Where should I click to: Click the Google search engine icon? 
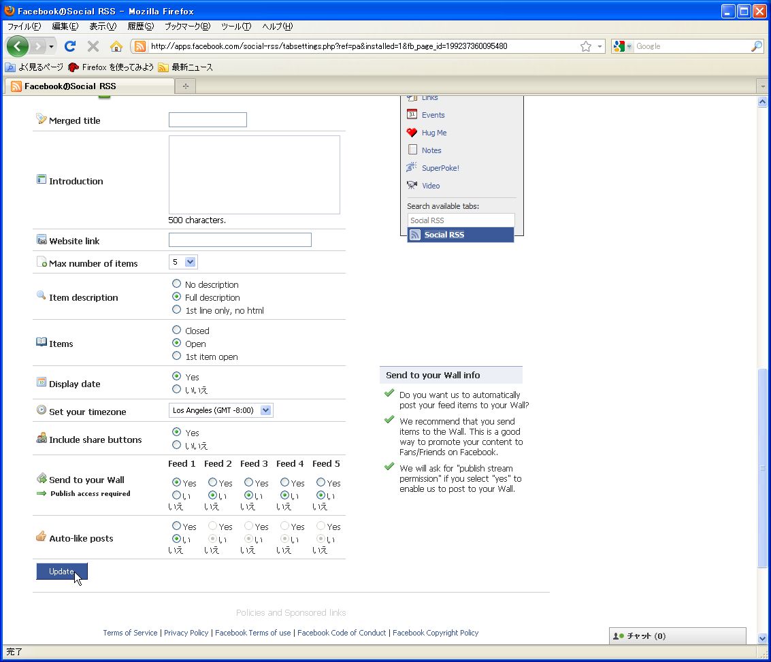[x=619, y=46]
